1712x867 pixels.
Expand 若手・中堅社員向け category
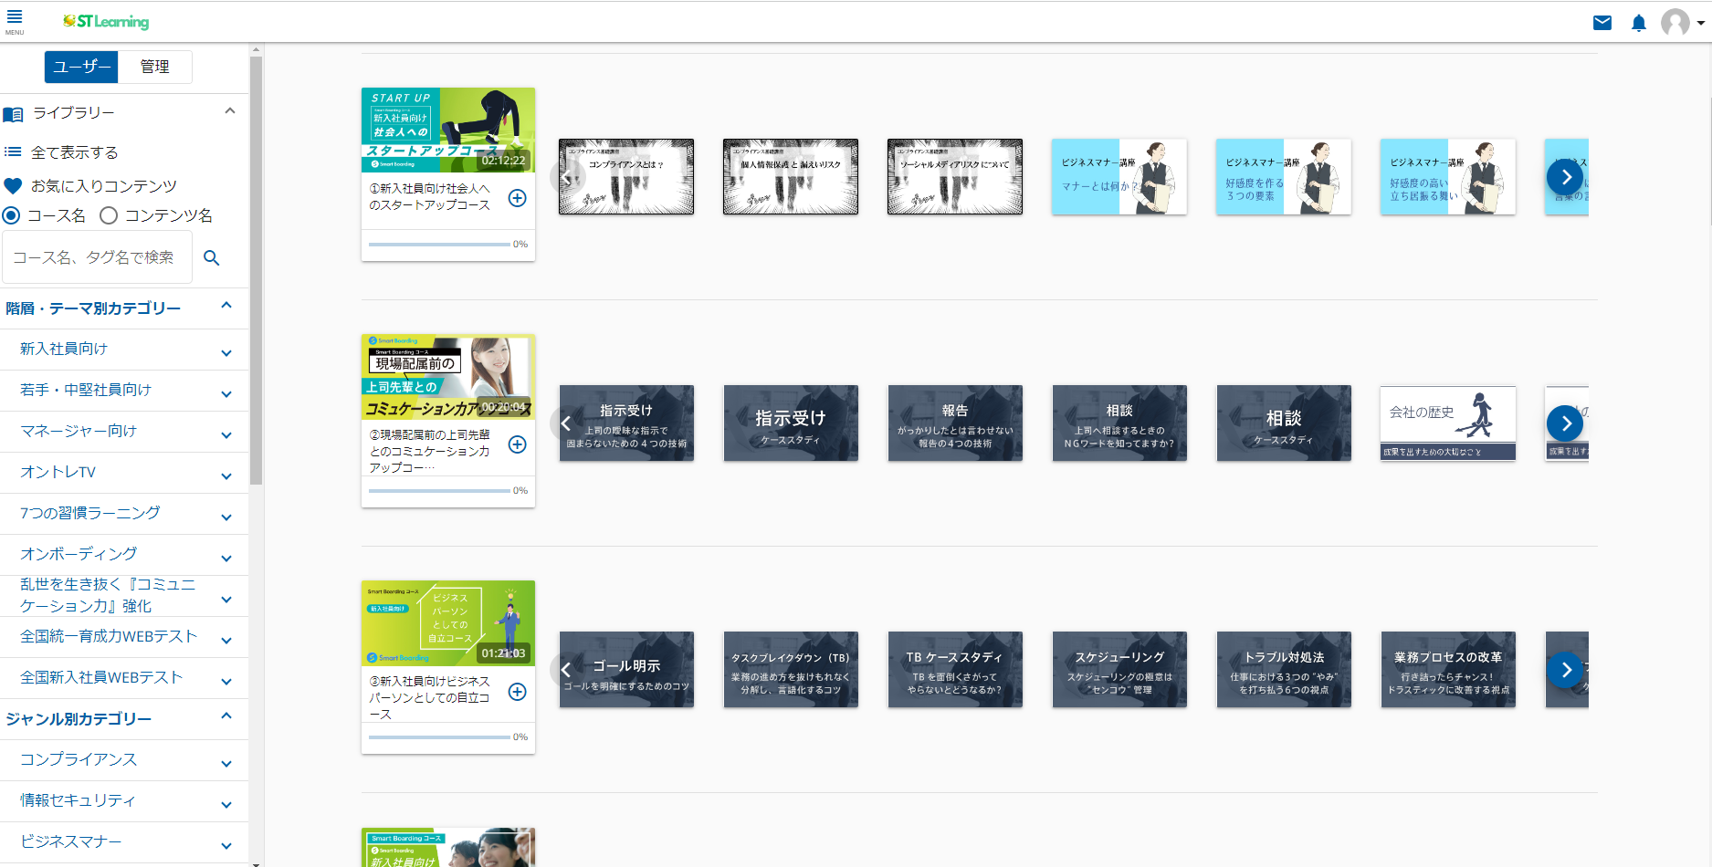pos(226,394)
